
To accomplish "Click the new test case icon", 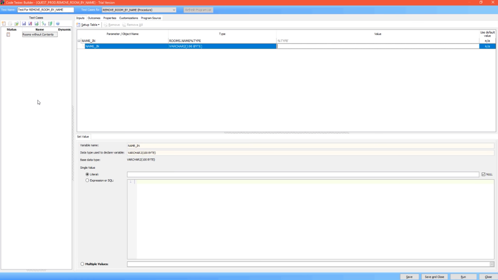I will pyautogui.click(x=4, y=24).
